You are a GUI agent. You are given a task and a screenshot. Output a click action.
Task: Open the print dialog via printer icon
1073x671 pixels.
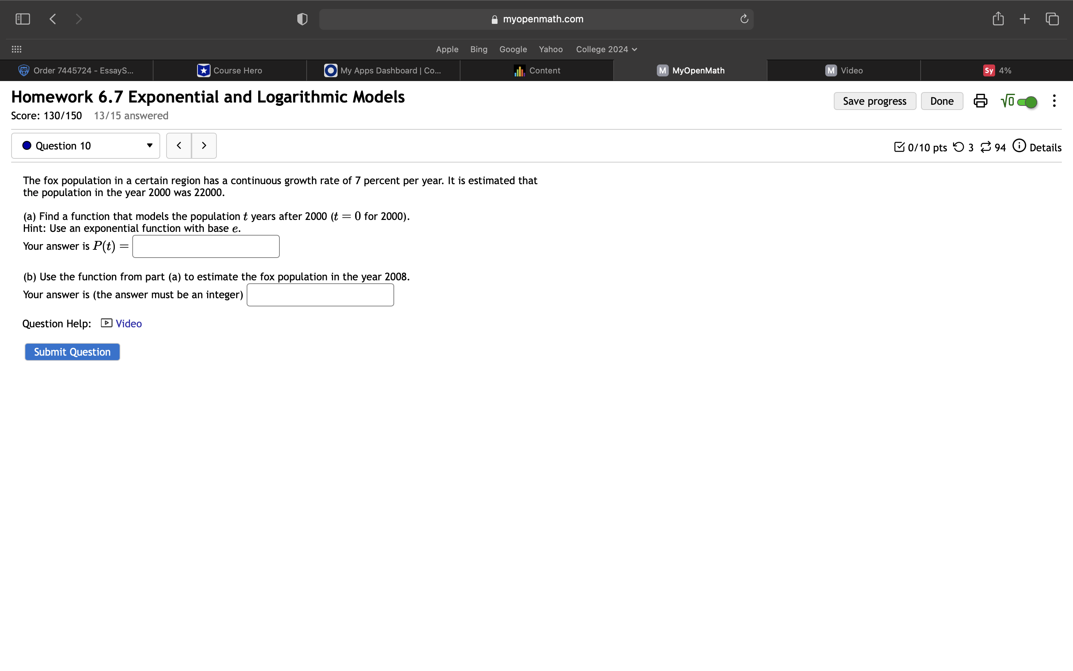pyautogui.click(x=980, y=101)
